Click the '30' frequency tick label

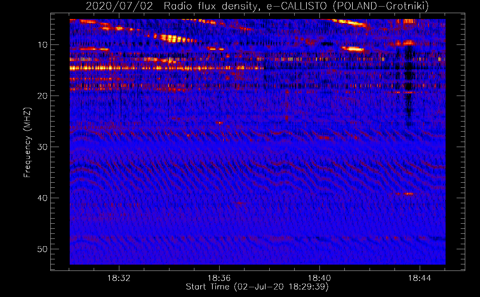(x=42, y=147)
